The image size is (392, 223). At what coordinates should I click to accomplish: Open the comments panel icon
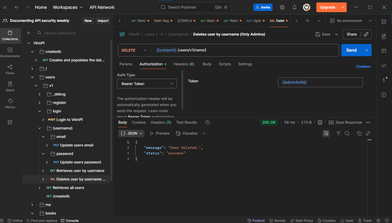click(384, 51)
